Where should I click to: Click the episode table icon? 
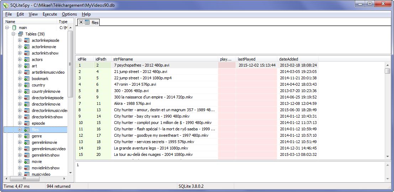pyautogui.click(x=27, y=123)
